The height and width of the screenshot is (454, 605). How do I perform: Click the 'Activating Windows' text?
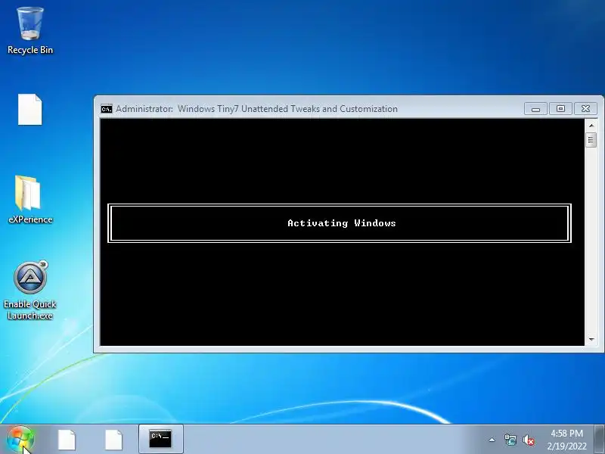[342, 223]
